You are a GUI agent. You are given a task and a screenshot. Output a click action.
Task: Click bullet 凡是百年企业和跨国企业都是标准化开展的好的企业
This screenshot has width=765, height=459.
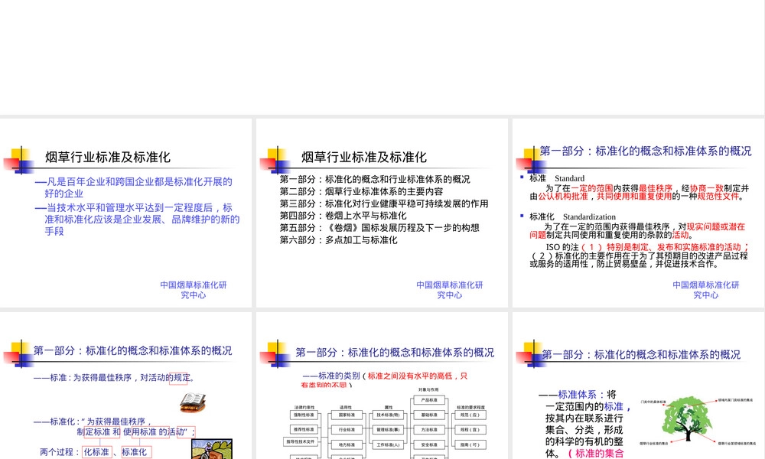pyautogui.click(x=134, y=187)
